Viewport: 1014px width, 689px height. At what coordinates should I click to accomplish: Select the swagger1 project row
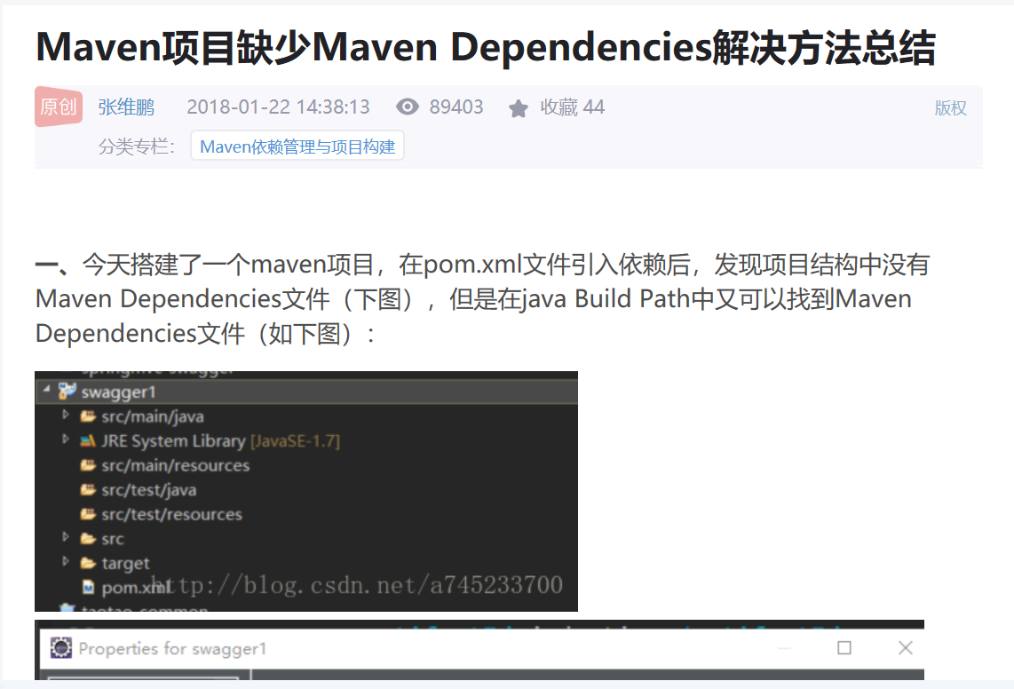pyautogui.click(x=305, y=392)
